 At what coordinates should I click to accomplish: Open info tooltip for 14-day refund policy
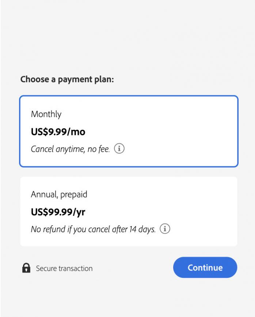click(165, 229)
